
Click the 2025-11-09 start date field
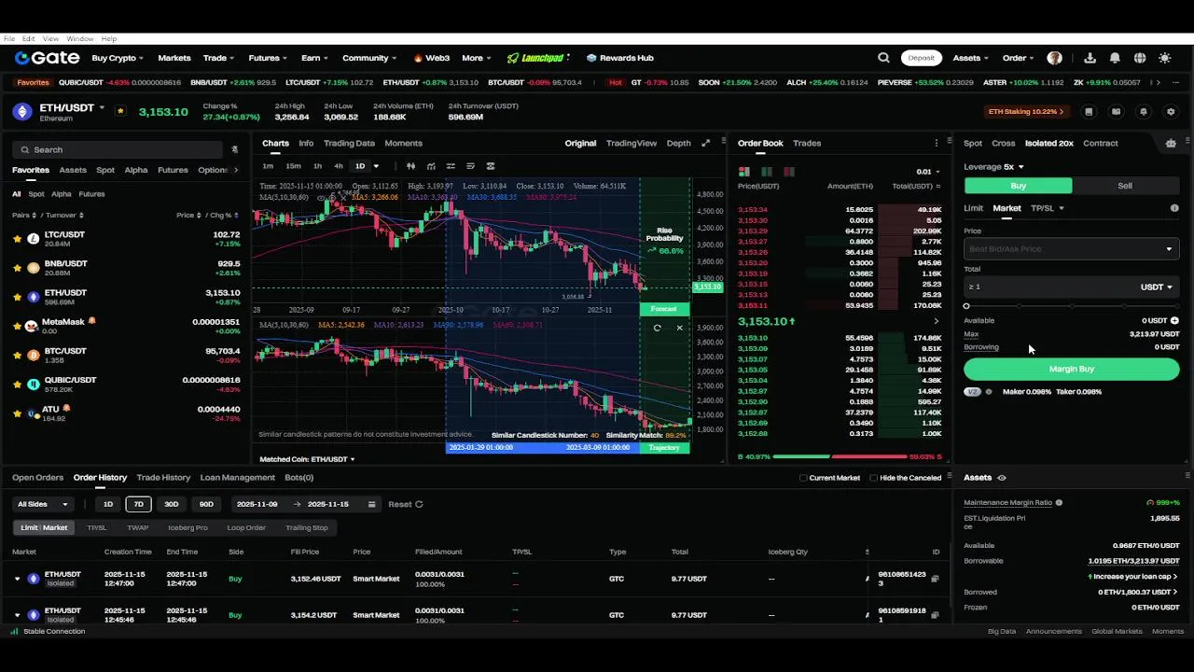point(257,504)
